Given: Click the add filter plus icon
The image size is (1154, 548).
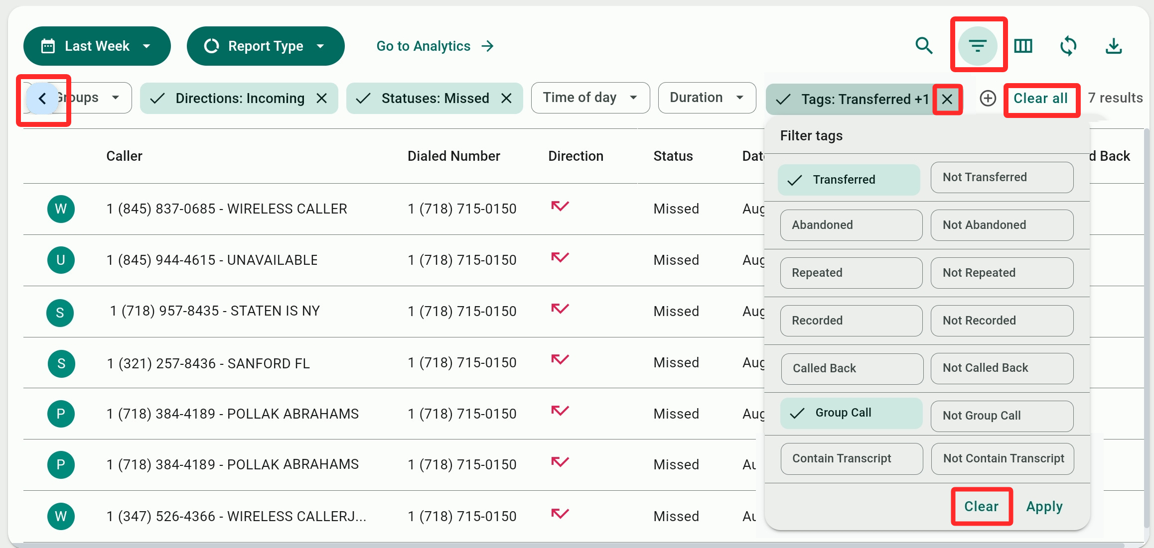Looking at the screenshot, I should (988, 98).
